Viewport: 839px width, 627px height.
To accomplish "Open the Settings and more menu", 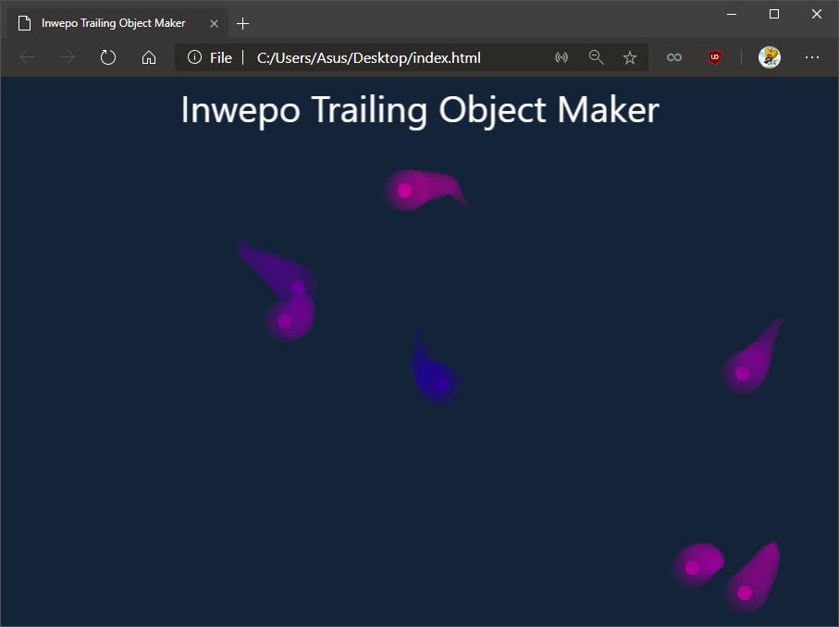I will 811,57.
